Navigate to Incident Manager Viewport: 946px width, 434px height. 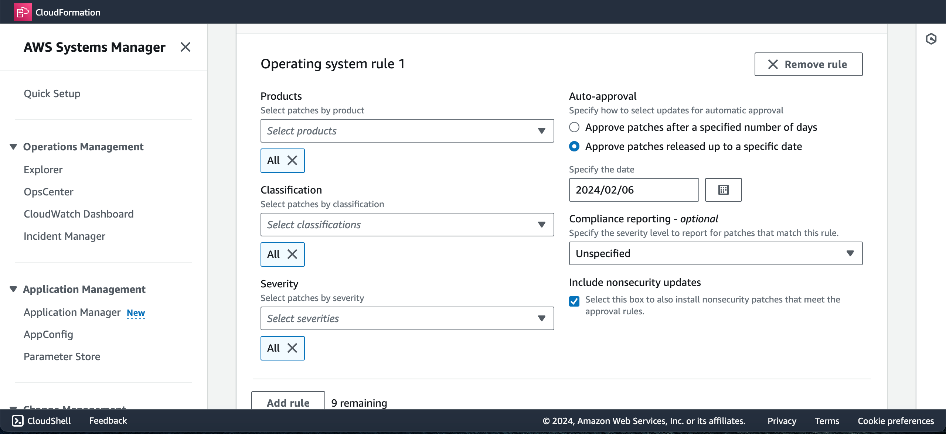64,236
